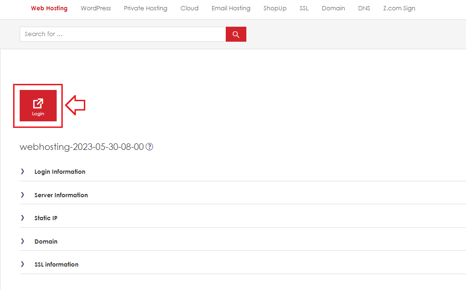466x290 pixels.
Task: Open the Email Hosting tab
Action: pos(231,8)
